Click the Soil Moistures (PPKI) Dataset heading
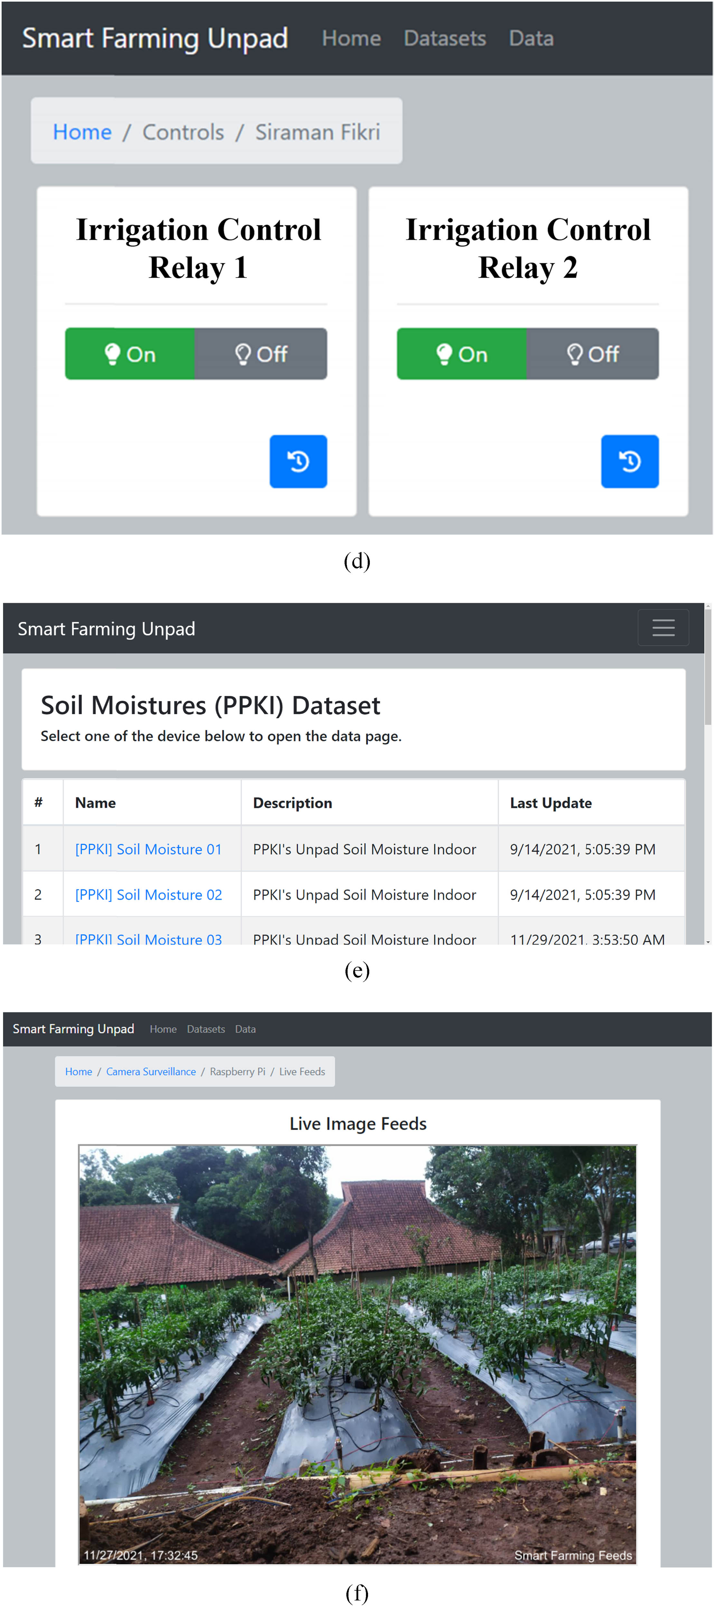The width and height of the screenshot is (715, 1607). pyautogui.click(x=211, y=706)
